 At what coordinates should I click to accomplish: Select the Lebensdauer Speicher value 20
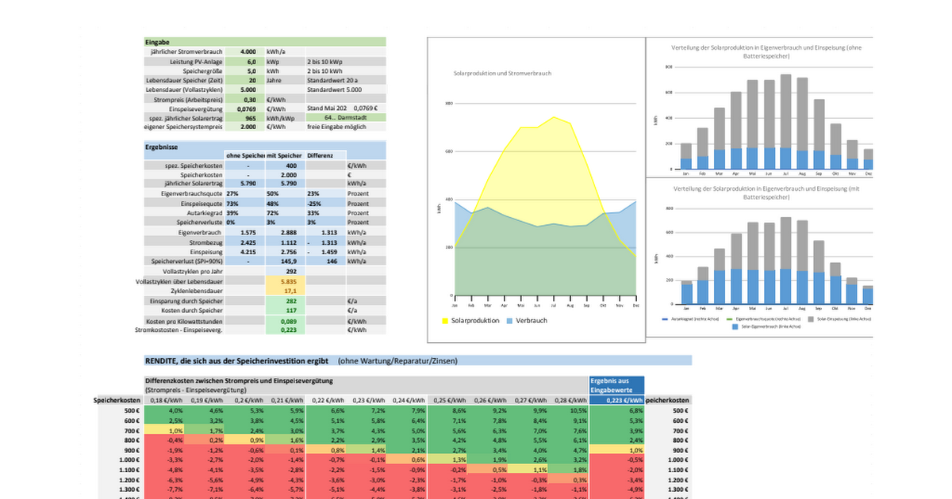[246, 80]
